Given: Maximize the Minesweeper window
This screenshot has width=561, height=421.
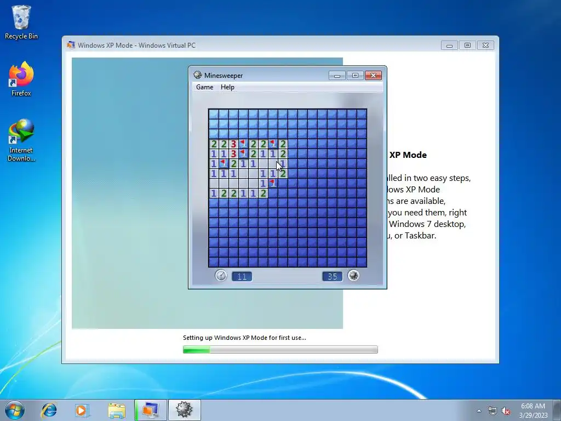Looking at the screenshot, I should 355,76.
